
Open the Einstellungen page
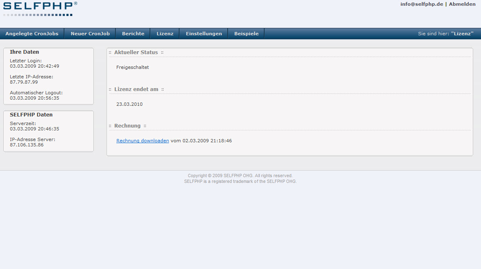pos(203,34)
